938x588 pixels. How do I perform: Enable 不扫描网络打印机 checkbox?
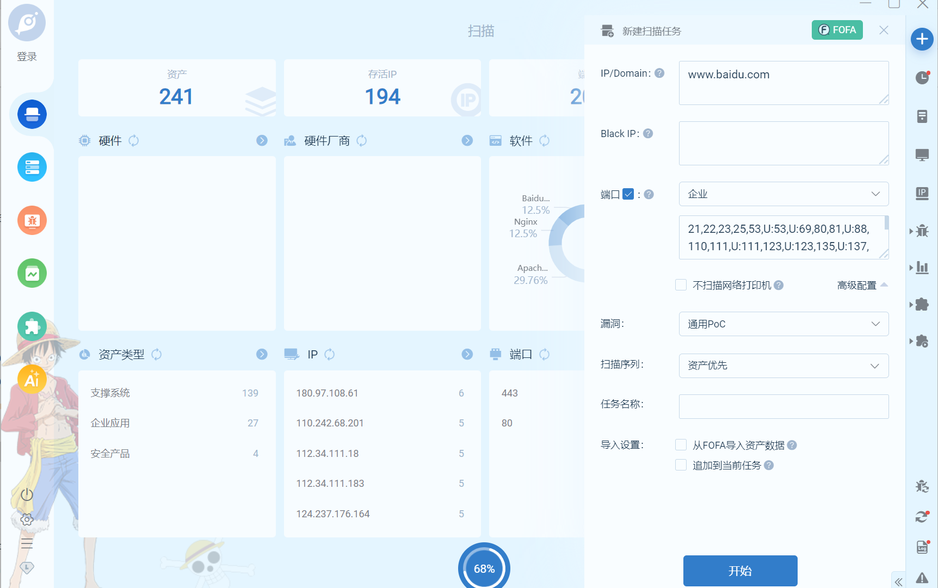tap(681, 285)
